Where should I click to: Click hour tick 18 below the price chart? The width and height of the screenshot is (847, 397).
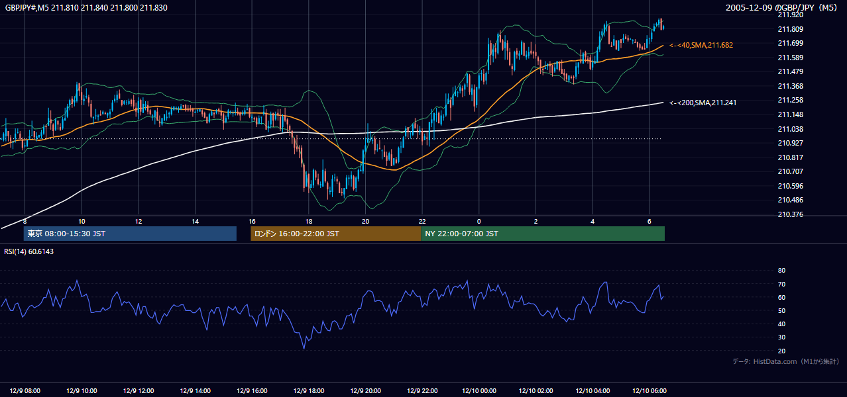click(309, 221)
